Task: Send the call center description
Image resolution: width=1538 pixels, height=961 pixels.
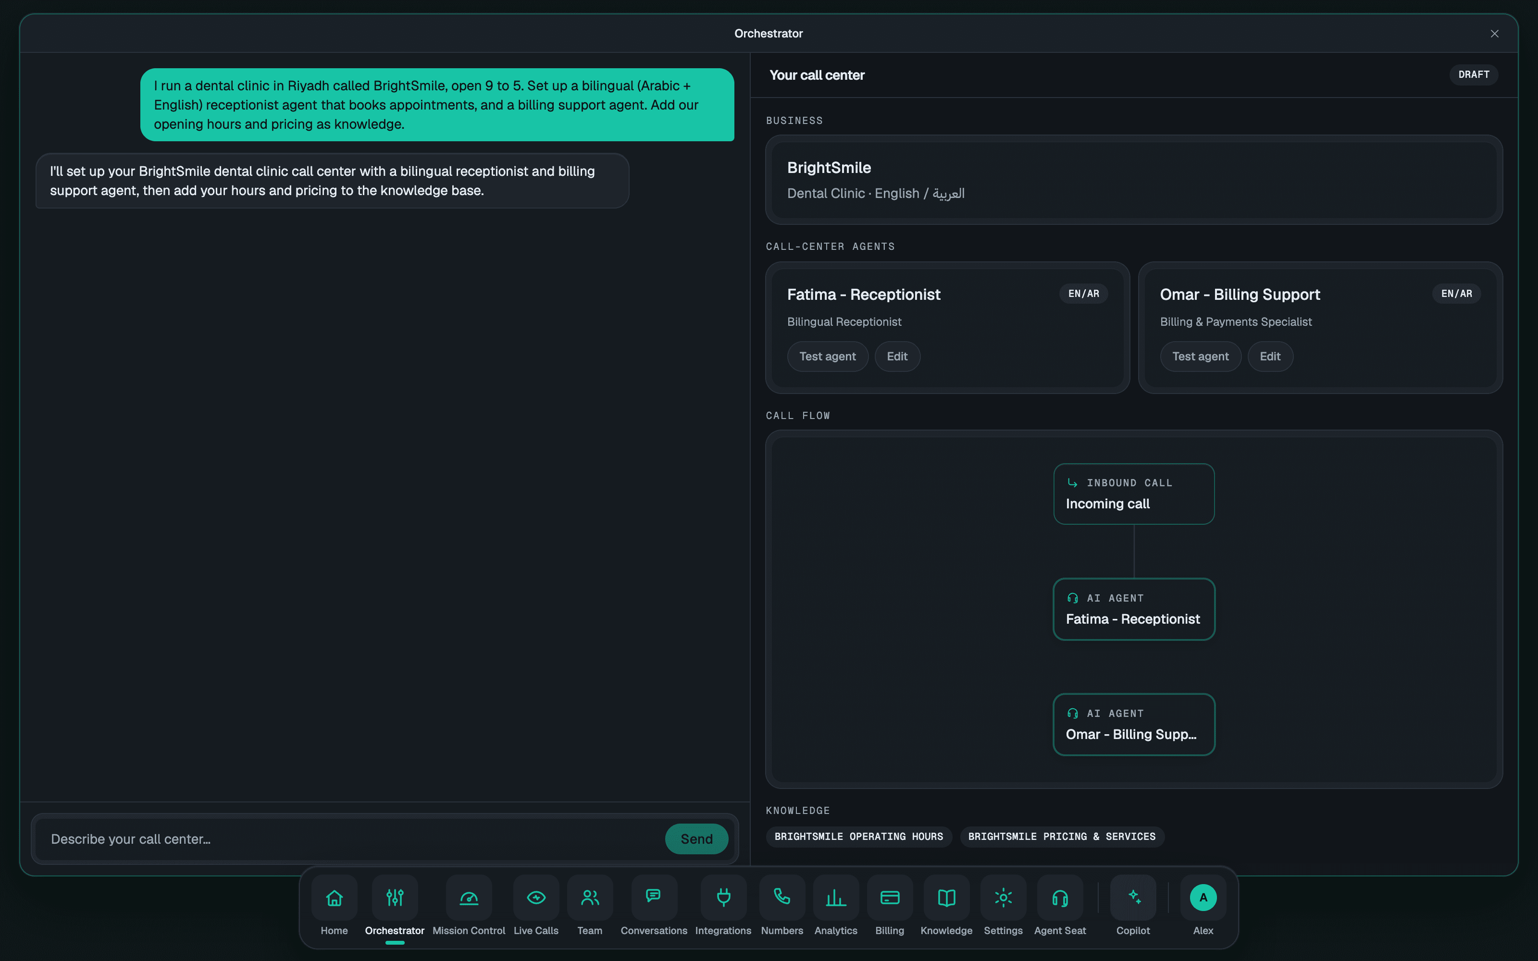Action: click(696, 839)
